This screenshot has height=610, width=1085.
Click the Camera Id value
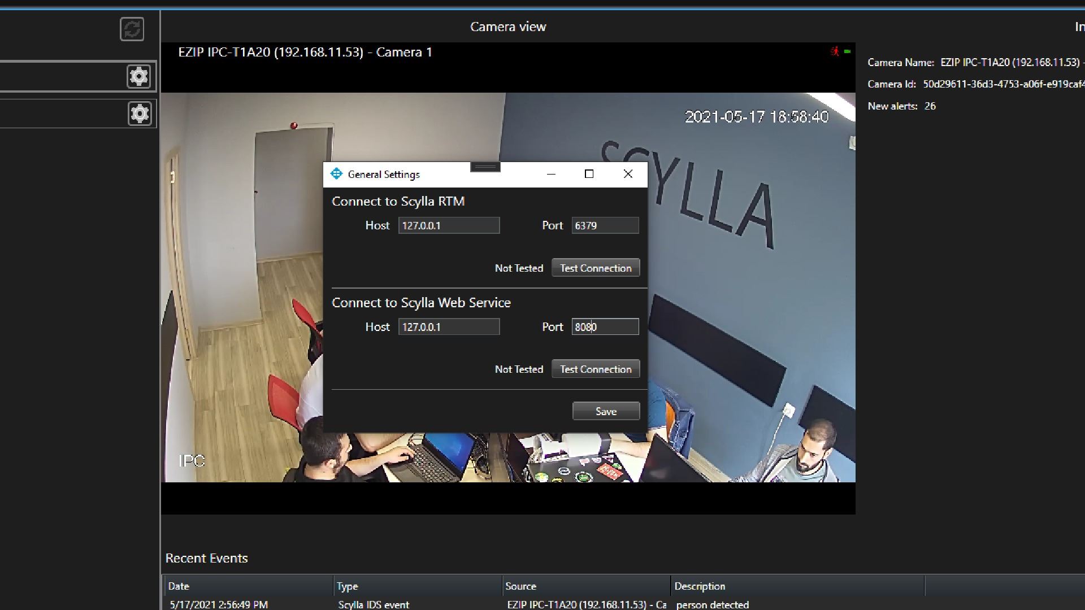(1004, 84)
